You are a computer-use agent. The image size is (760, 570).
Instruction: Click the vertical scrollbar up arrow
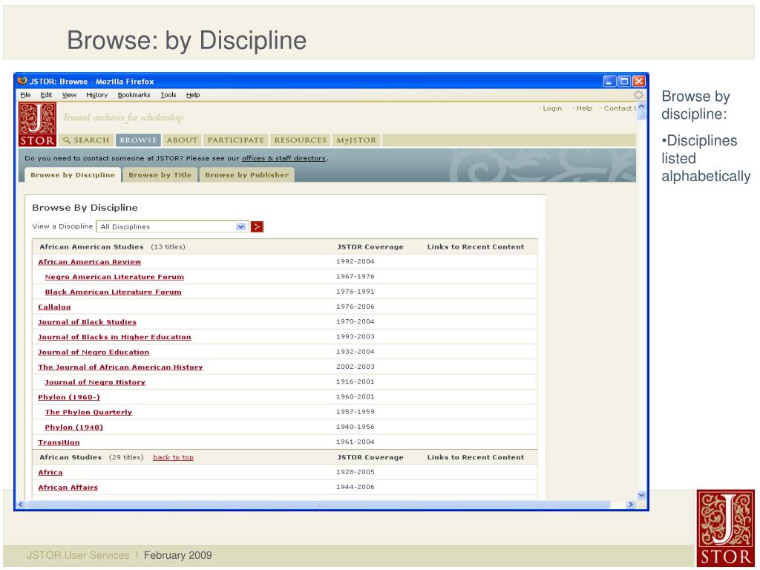tap(641, 106)
